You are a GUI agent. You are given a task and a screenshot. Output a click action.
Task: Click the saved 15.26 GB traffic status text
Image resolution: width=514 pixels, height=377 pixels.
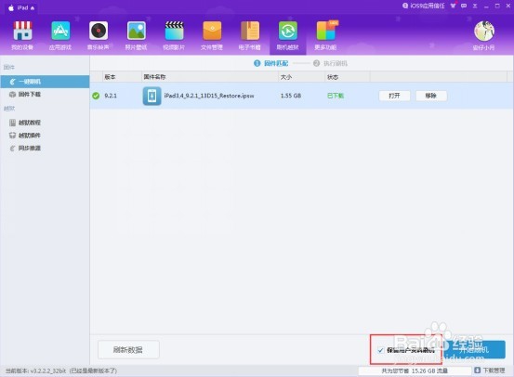(x=415, y=370)
